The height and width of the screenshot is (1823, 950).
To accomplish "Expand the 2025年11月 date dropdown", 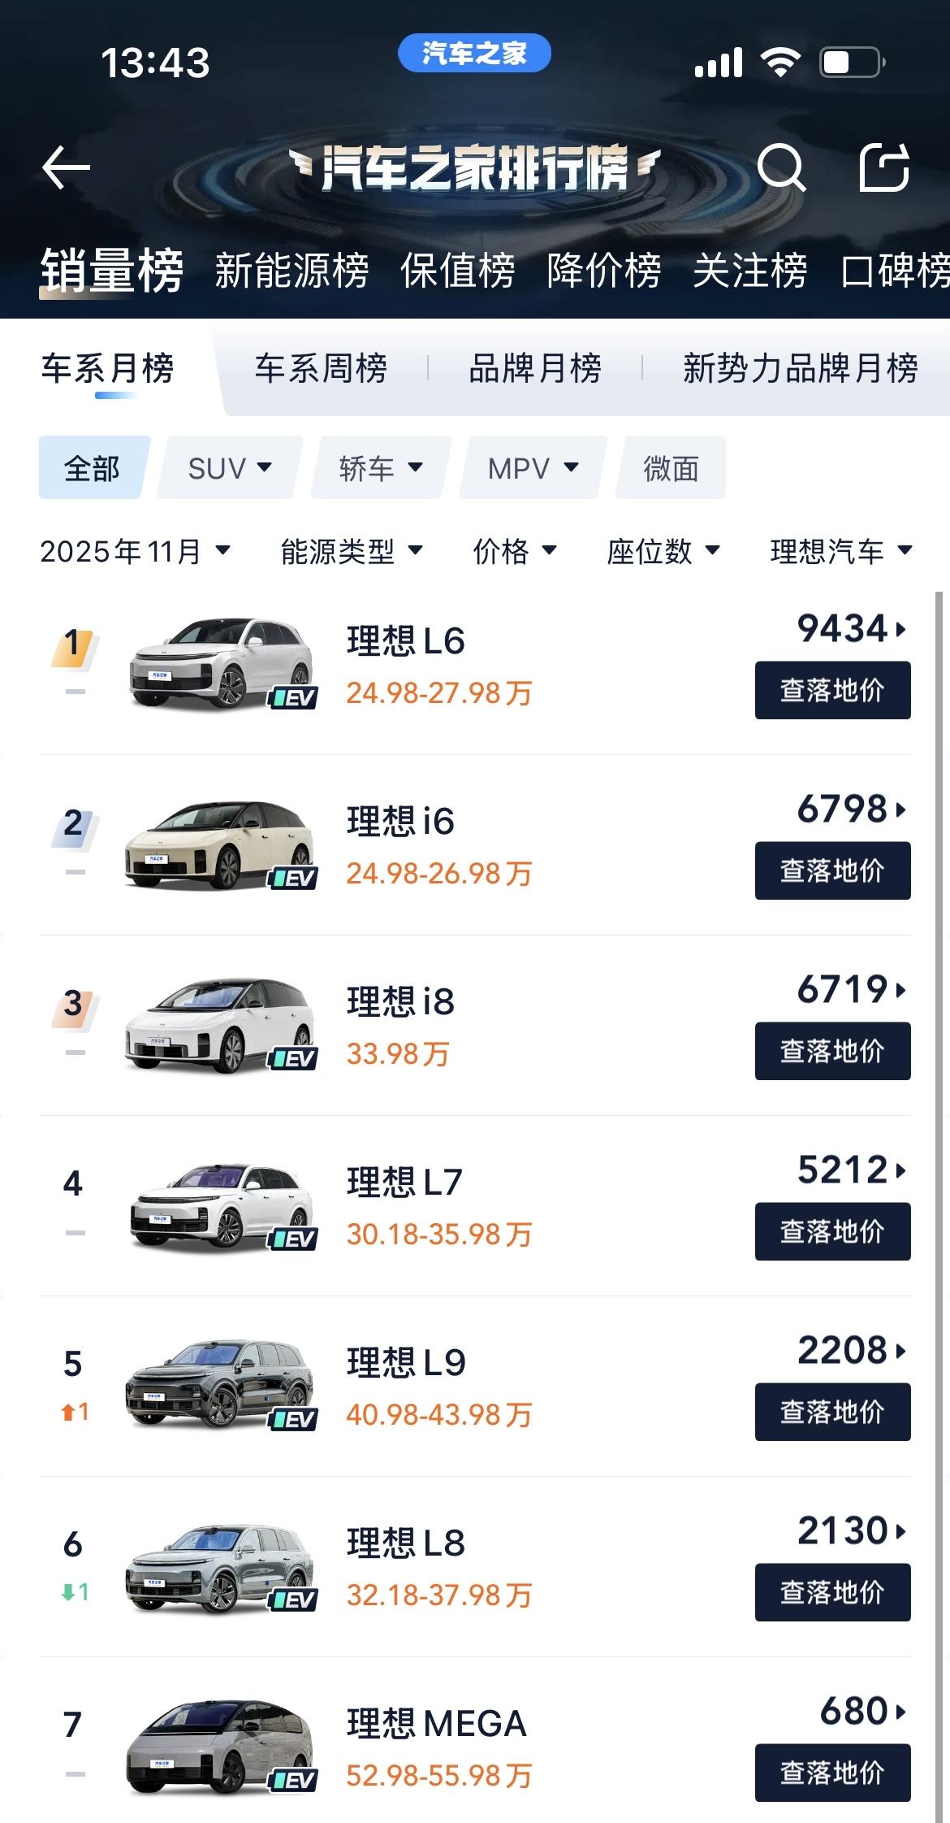I will click(136, 551).
